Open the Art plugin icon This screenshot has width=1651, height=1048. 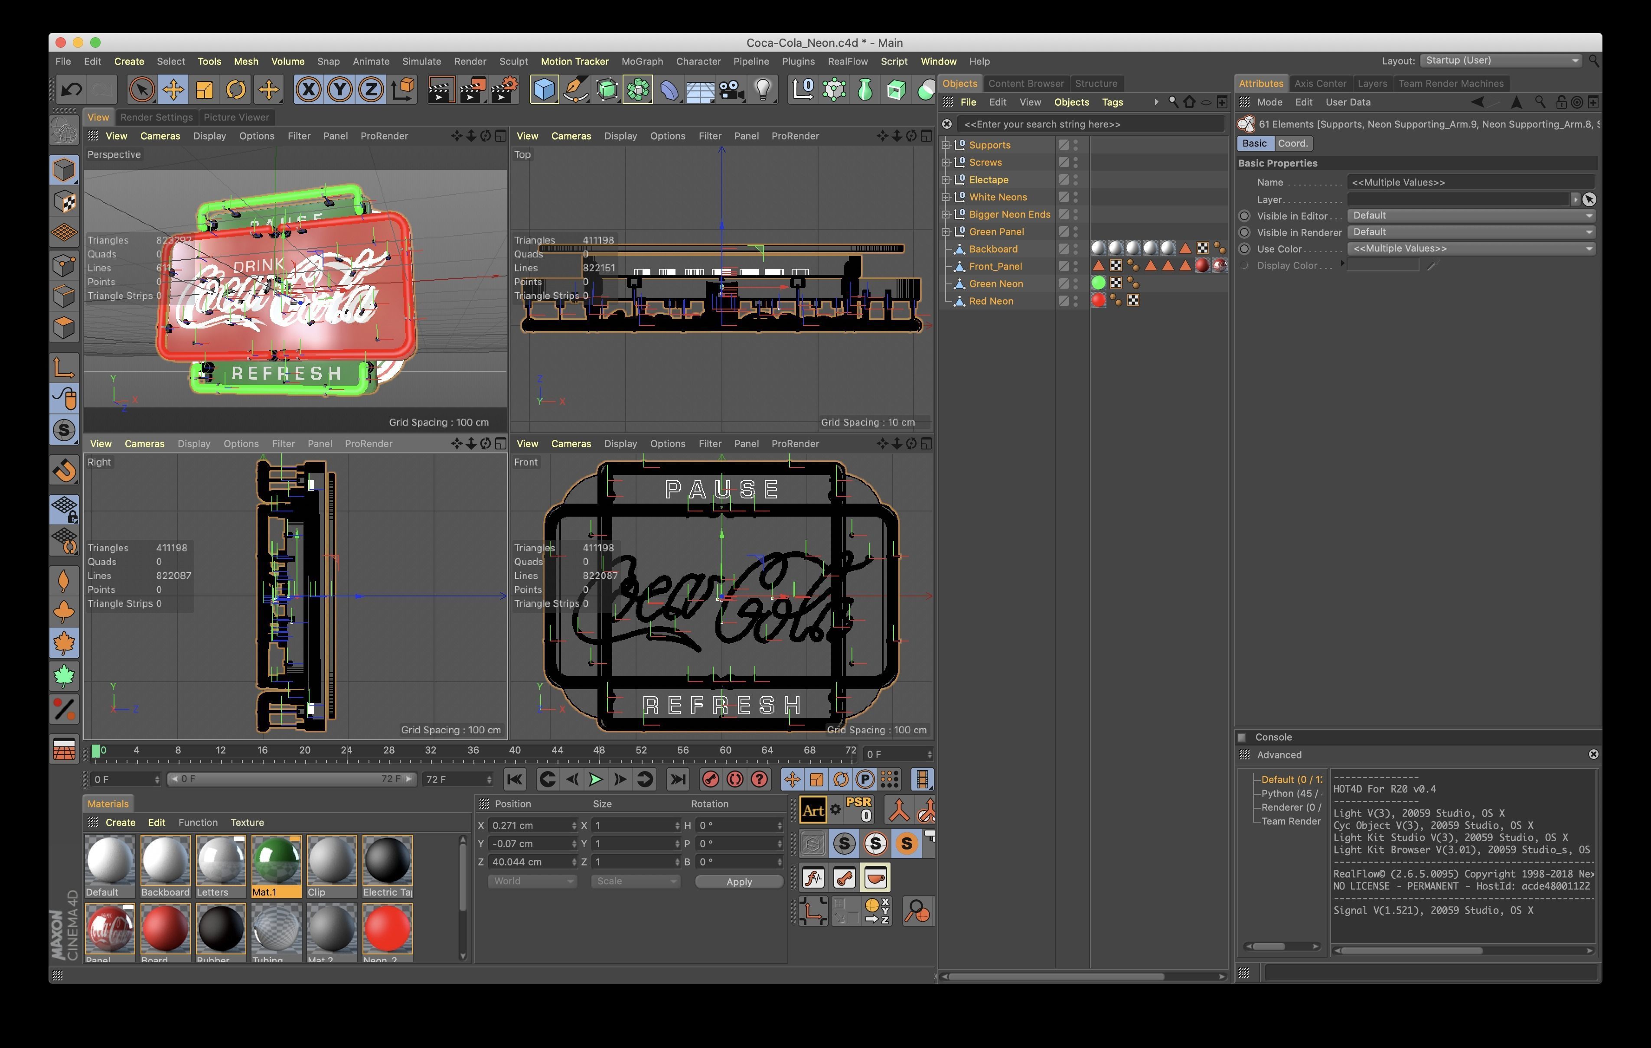point(813,811)
